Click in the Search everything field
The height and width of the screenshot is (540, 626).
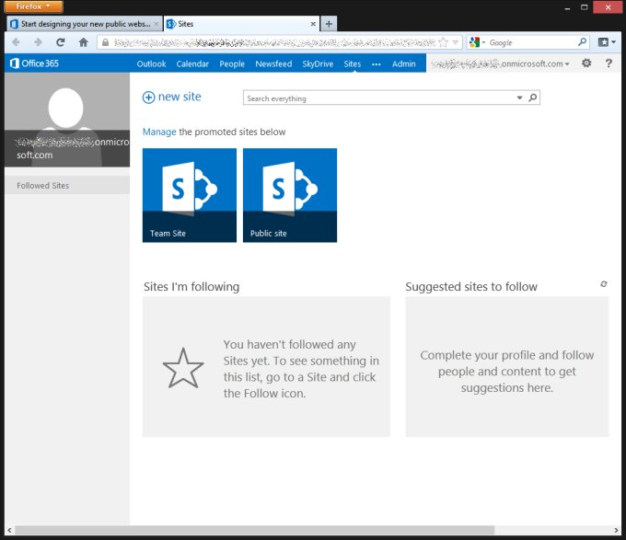point(377,98)
